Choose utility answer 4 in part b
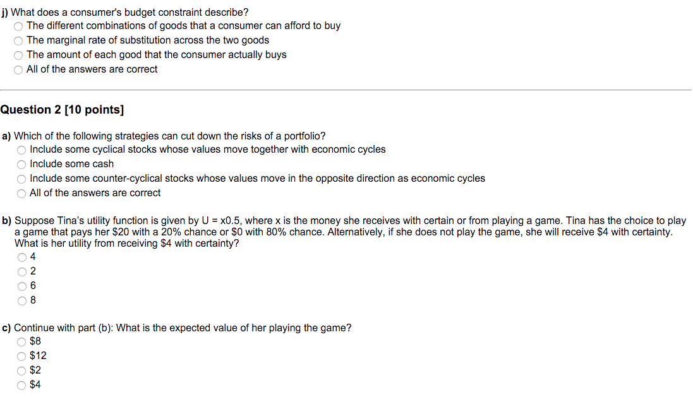Image resolution: width=693 pixels, height=407 pixels. pyautogui.click(x=21, y=257)
